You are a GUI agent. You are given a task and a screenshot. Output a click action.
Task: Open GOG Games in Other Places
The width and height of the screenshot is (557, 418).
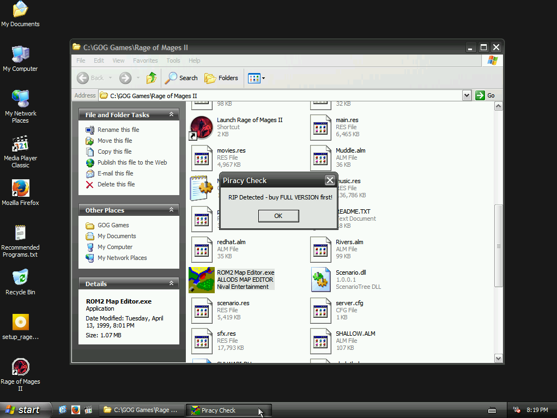point(113,225)
